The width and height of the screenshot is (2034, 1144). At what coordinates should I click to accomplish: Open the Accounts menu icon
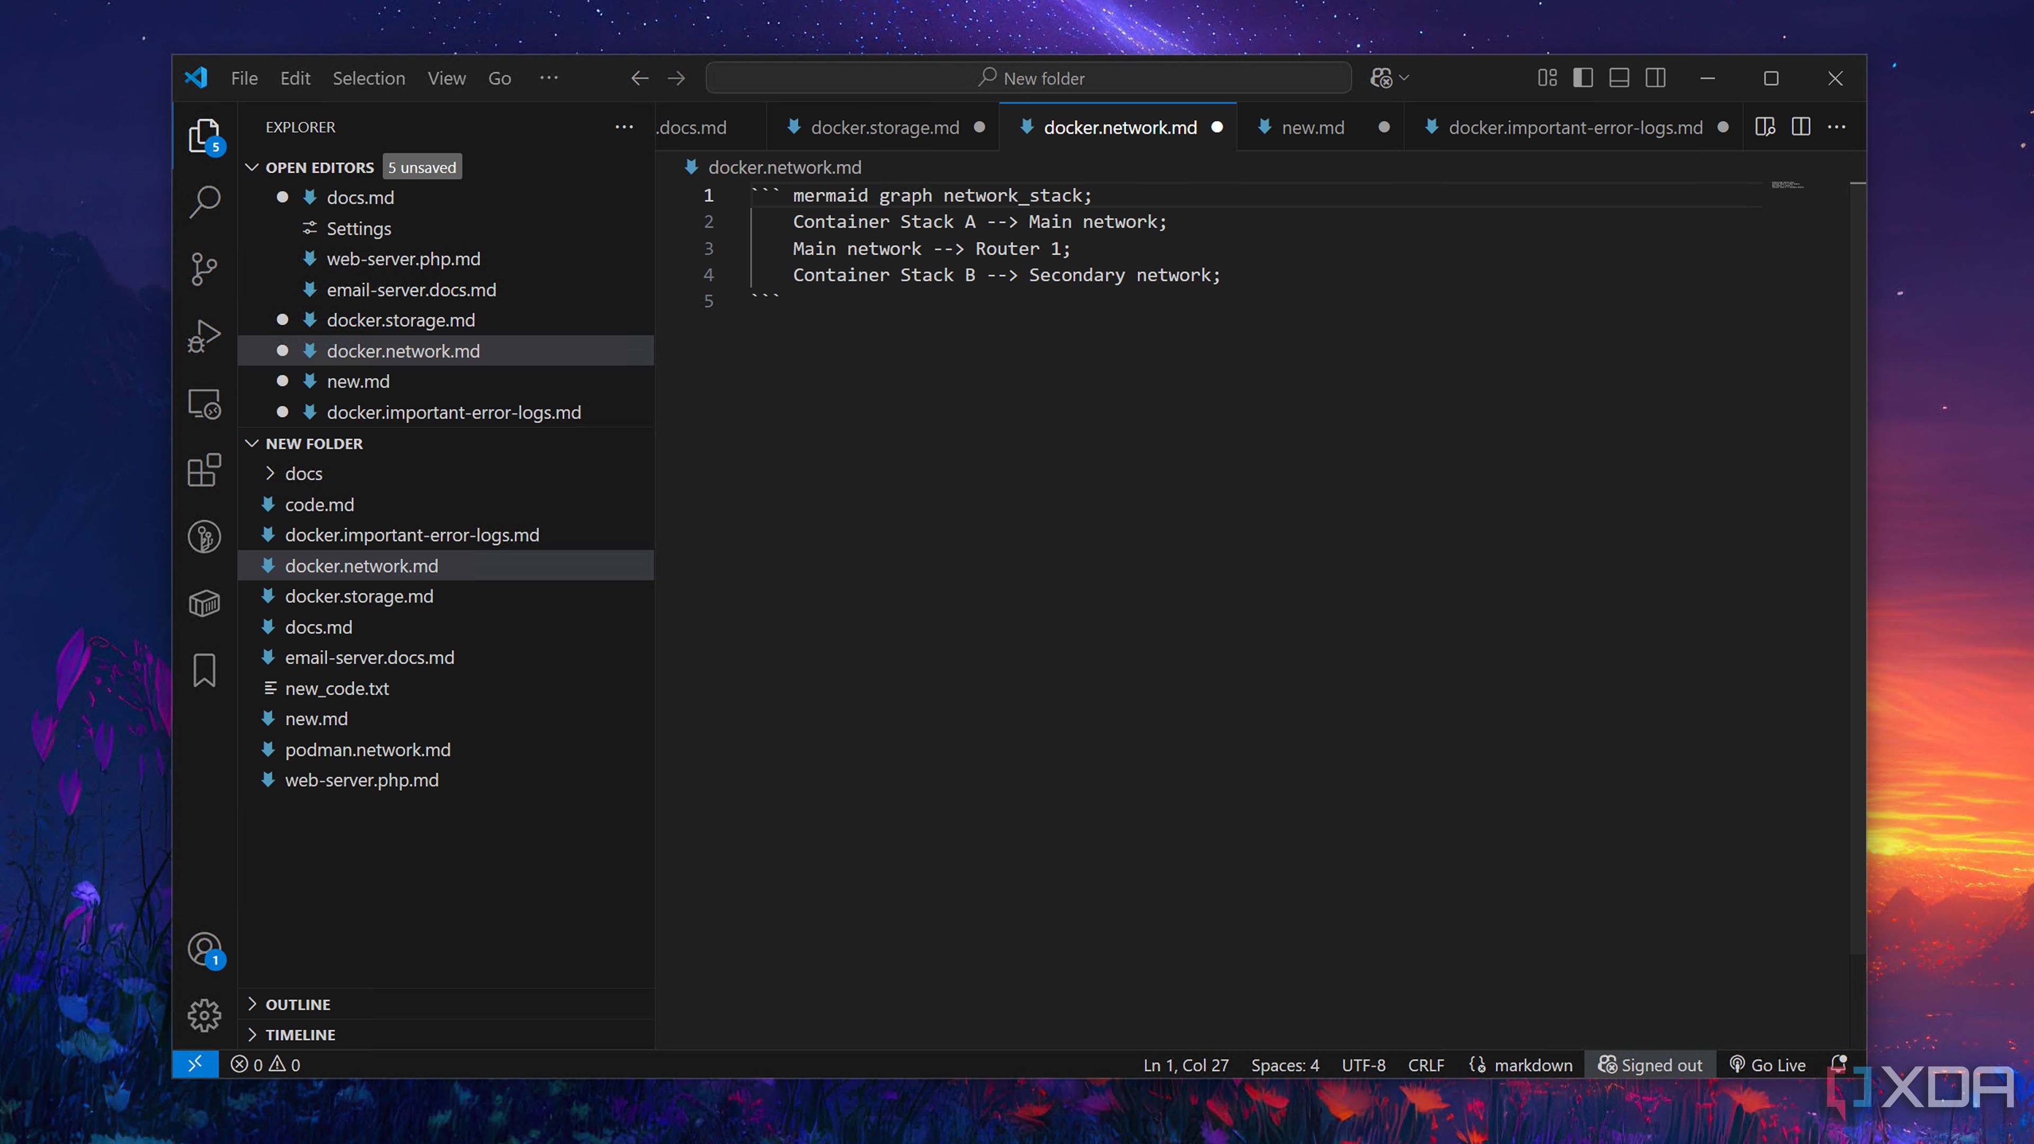pos(204,949)
